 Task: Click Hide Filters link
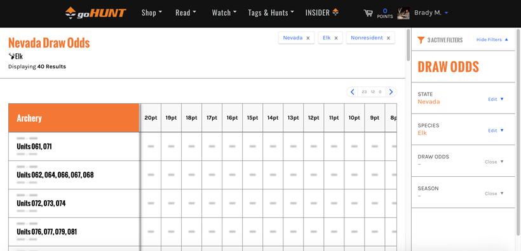[492, 39]
